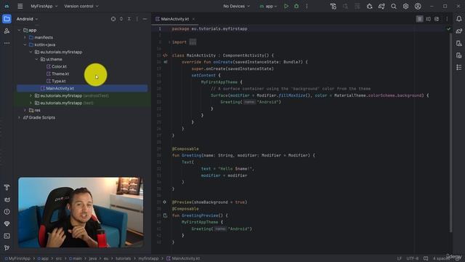465x262 pixels.
Task: Expand the res folder
Action: (25, 110)
